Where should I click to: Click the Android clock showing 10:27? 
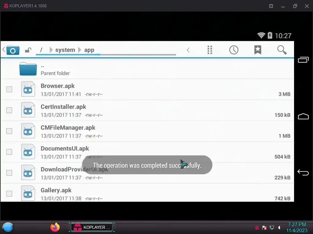[x=283, y=36]
